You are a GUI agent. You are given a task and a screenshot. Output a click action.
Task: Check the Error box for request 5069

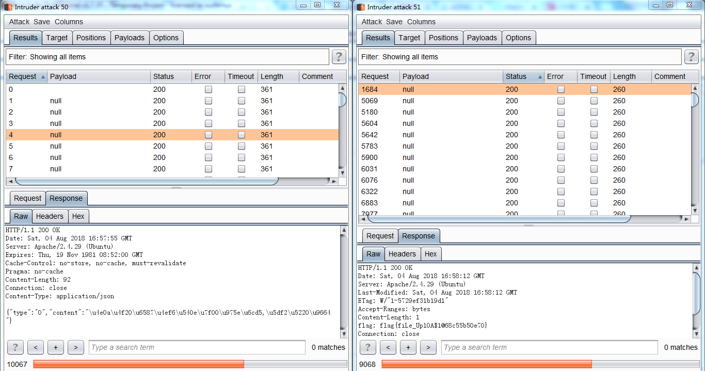tap(561, 101)
